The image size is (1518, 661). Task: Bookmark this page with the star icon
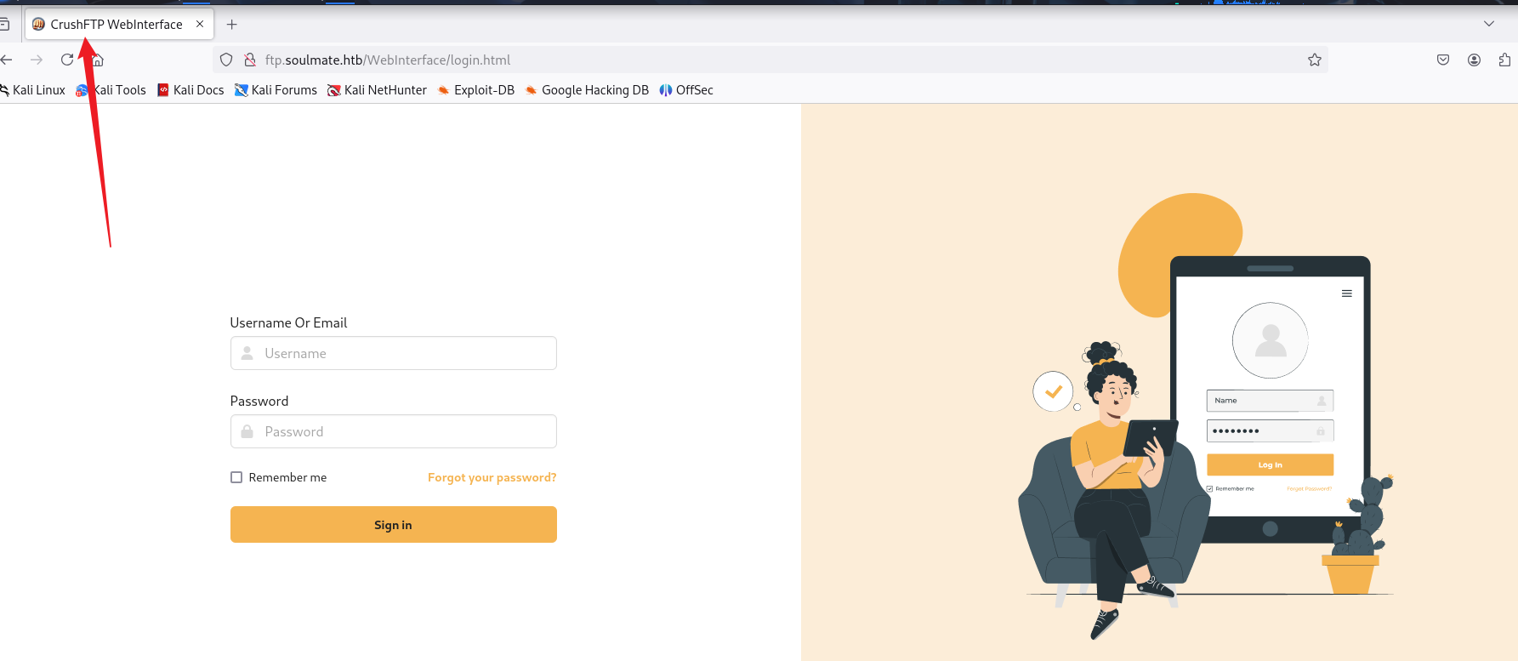click(x=1315, y=60)
